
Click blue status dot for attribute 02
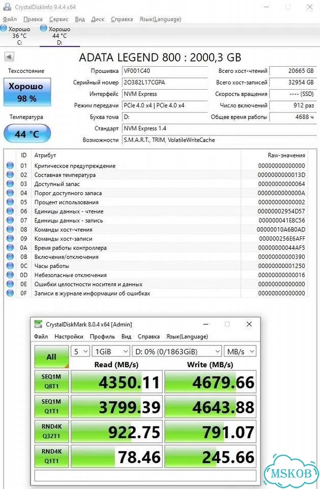tap(10, 175)
